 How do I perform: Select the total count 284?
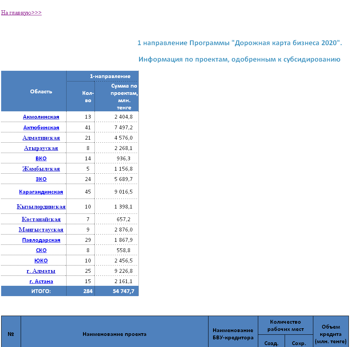pyautogui.click(x=88, y=291)
